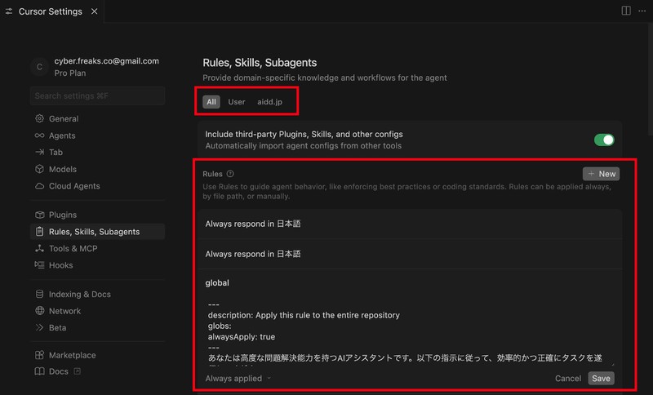Open the Cloud Agents cloud icon
653x395 pixels.
click(x=39, y=186)
